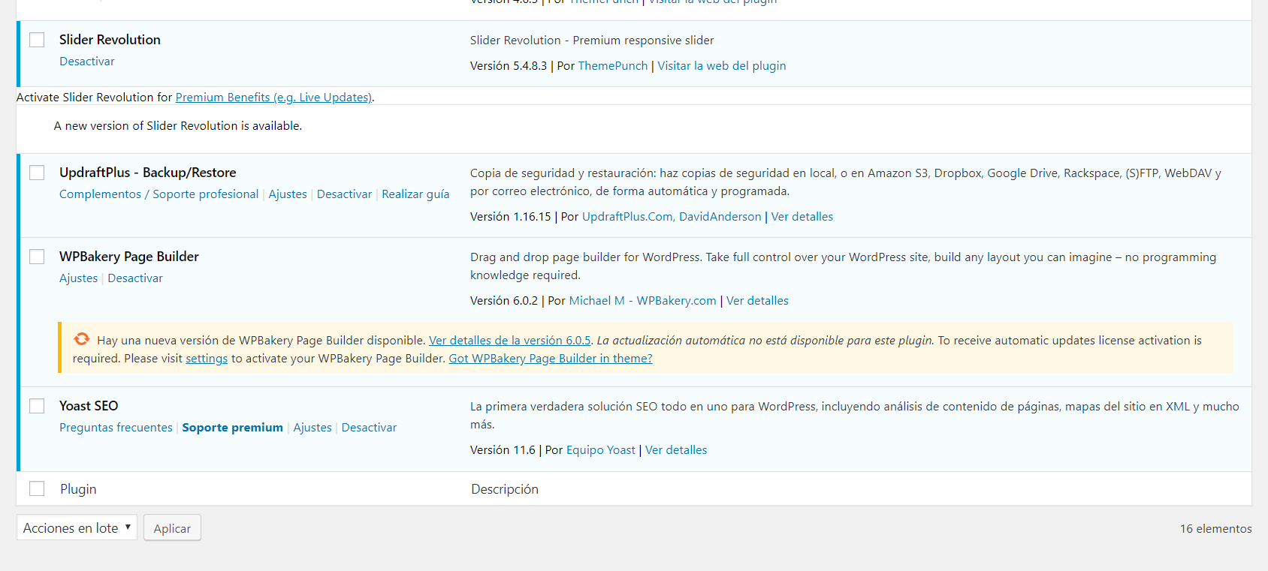1268x571 pixels.
Task: Open Yoast SEO Preguntas frecuentes link
Action: [x=116, y=428]
